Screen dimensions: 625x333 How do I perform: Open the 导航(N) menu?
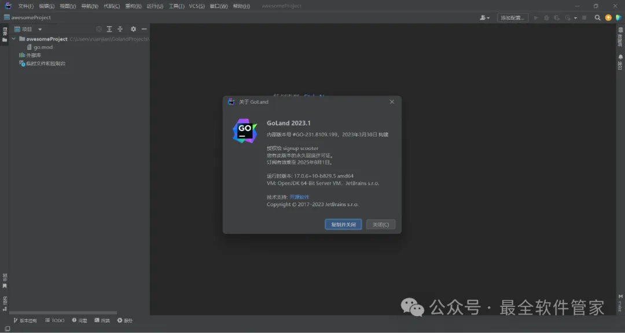coord(90,6)
